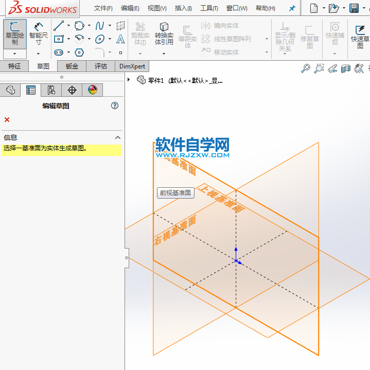Expand the 零件1 flyout feature tree
Image resolution: width=370 pixels, height=370 pixels.
pos(129,80)
